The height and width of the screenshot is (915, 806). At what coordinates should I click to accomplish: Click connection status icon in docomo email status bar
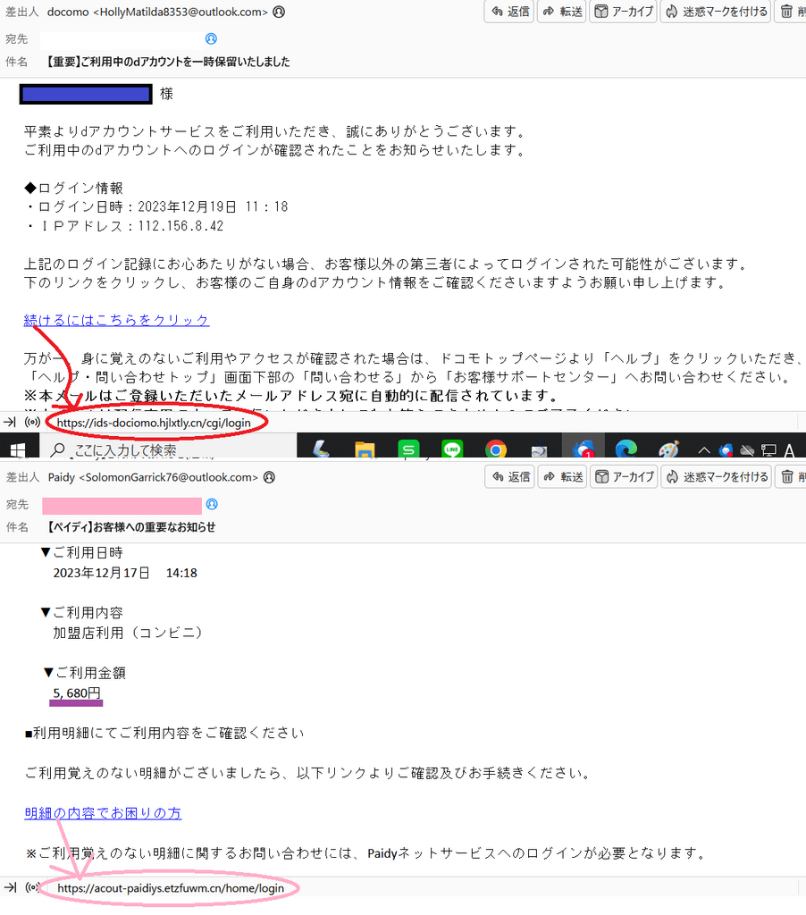(x=33, y=422)
